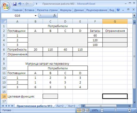Select column G header

pyautogui.click(x=115, y=21)
